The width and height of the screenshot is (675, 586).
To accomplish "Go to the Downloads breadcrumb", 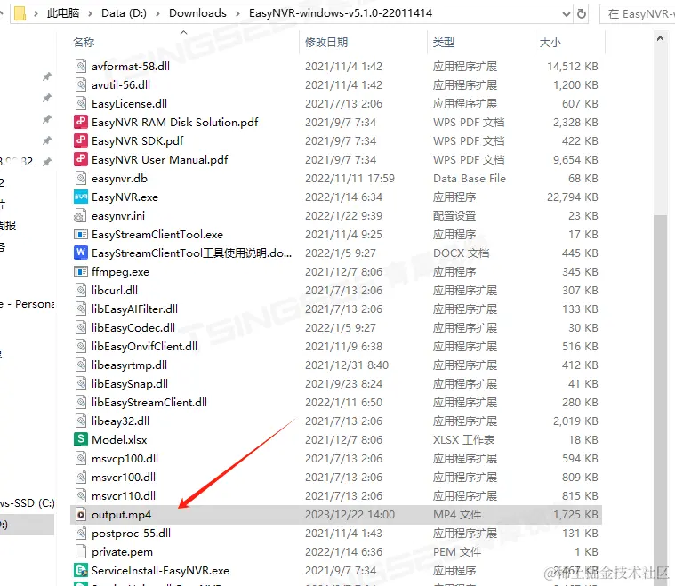I will 197,13.
